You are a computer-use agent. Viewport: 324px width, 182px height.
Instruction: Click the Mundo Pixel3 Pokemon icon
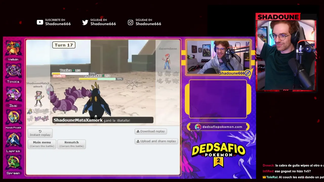13,117
